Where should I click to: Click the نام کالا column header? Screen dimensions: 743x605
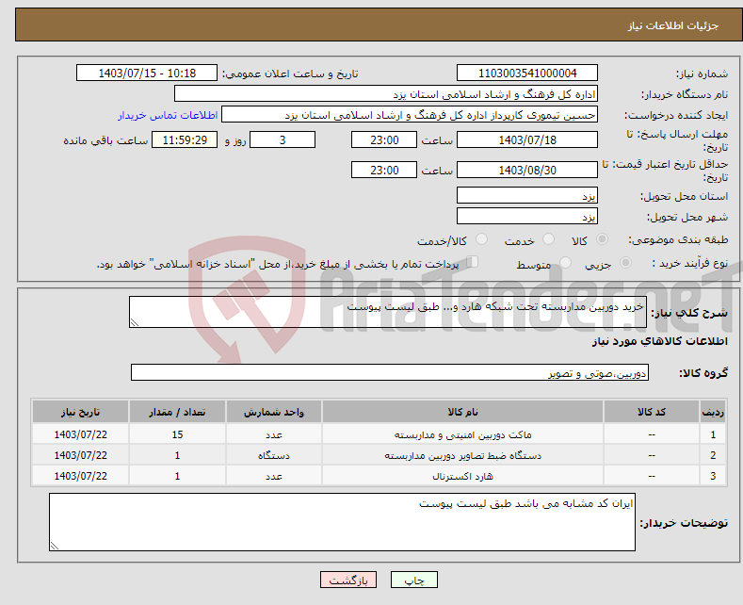tap(462, 412)
